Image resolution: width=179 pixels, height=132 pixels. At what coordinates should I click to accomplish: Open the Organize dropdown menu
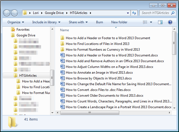(x=16, y=22)
